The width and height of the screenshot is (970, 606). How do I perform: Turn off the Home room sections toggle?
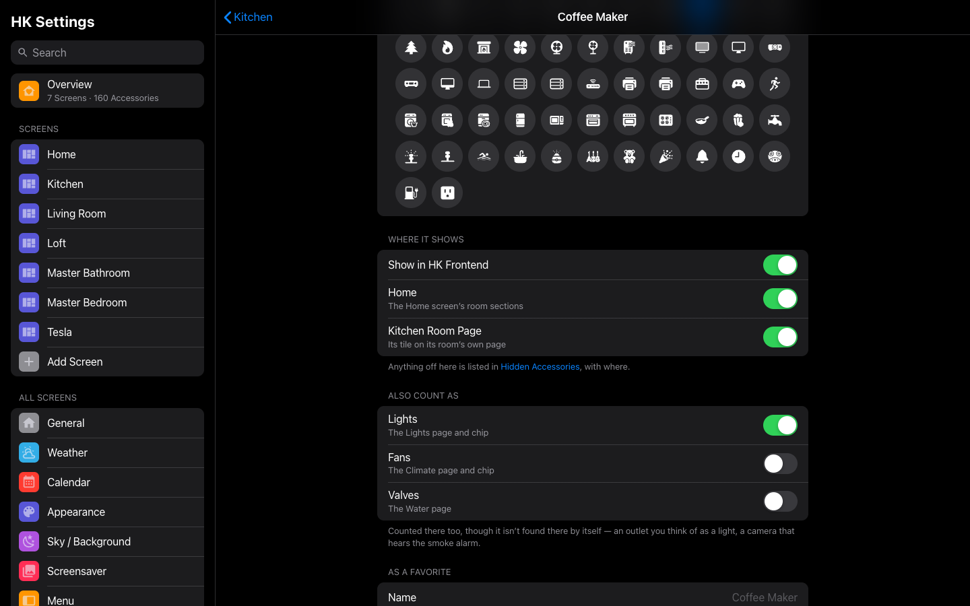coord(780,299)
